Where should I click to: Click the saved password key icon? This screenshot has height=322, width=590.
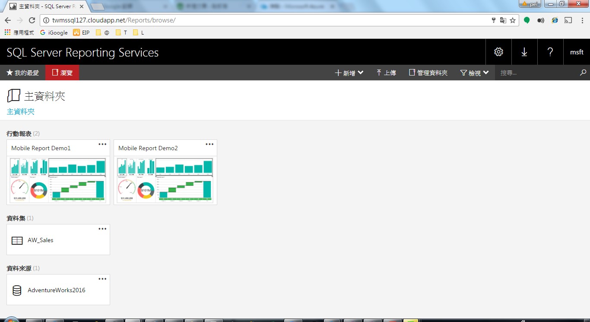point(494,20)
